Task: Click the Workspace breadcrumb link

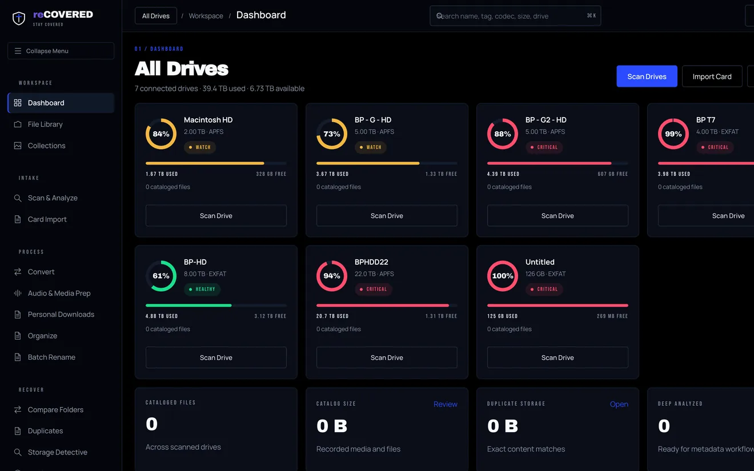Action: (x=206, y=16)
